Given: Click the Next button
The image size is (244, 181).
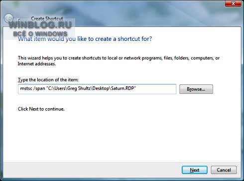Looking at the screenshot, I should 195,170.
